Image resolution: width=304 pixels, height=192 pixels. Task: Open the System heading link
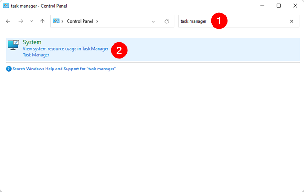32,42
